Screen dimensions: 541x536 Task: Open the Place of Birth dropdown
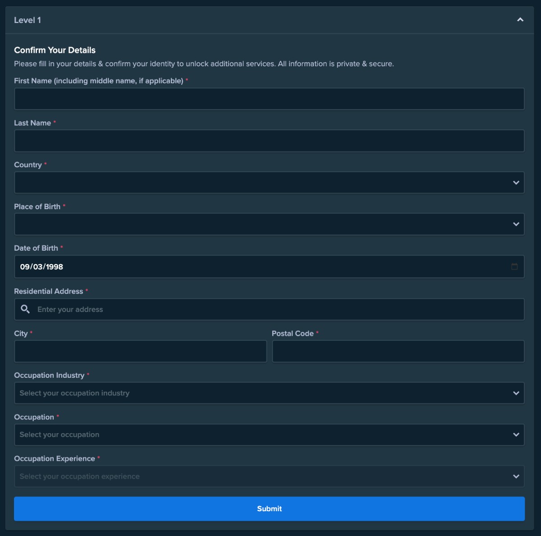(261, 224)
